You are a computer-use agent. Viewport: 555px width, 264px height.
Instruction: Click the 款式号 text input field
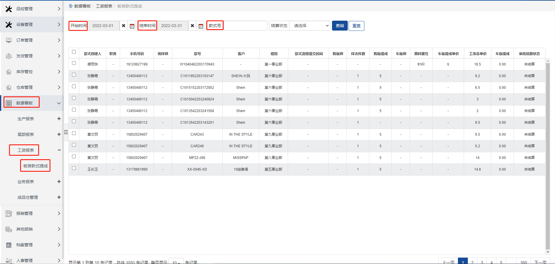tap(245, 26)
